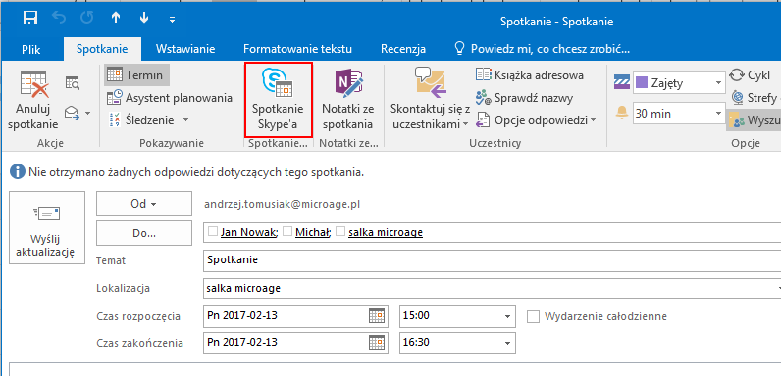Open the end date calendar picker

[377, 343]
